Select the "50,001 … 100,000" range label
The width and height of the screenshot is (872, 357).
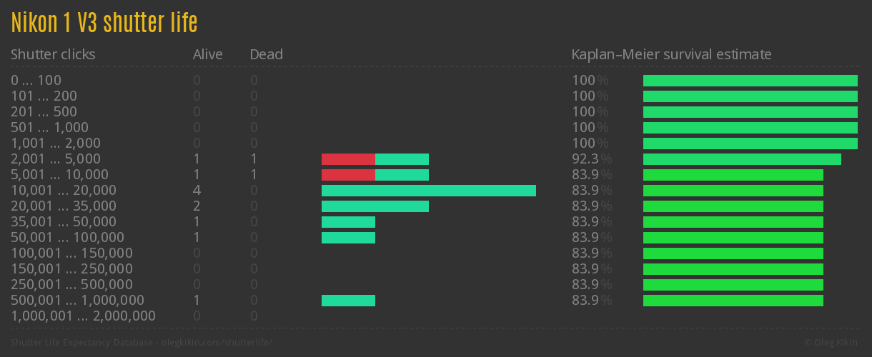click(x=67, y=238)
